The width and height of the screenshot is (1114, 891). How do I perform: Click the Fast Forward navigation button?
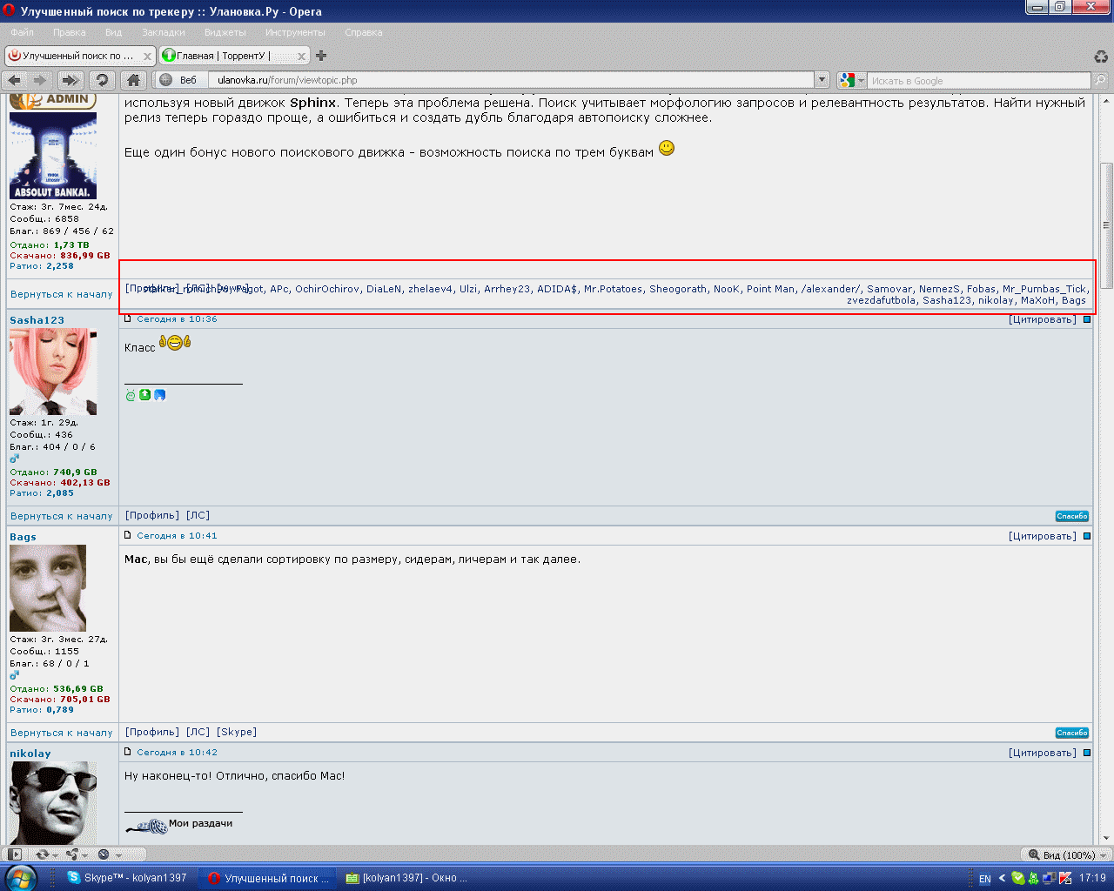70,80
